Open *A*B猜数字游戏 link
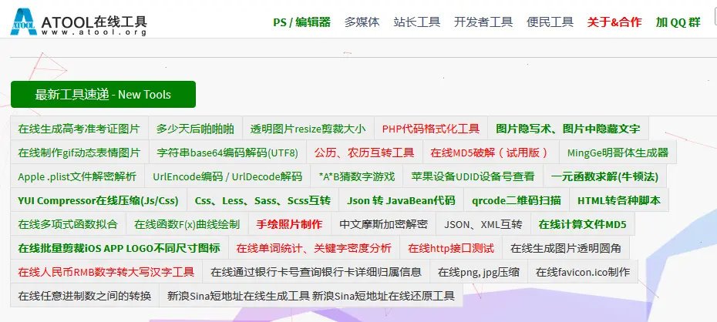The height and width of the screenshot is (322, 717). [357, 176]
